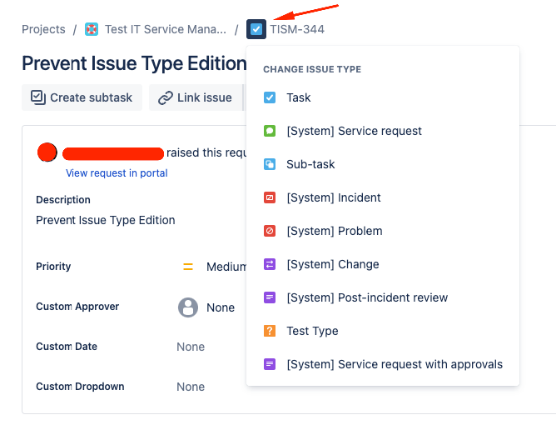This screenshot has width=556, height=425.
Task: Click the Task issue type icon beside TISM-344
Action: pos(256,29)
